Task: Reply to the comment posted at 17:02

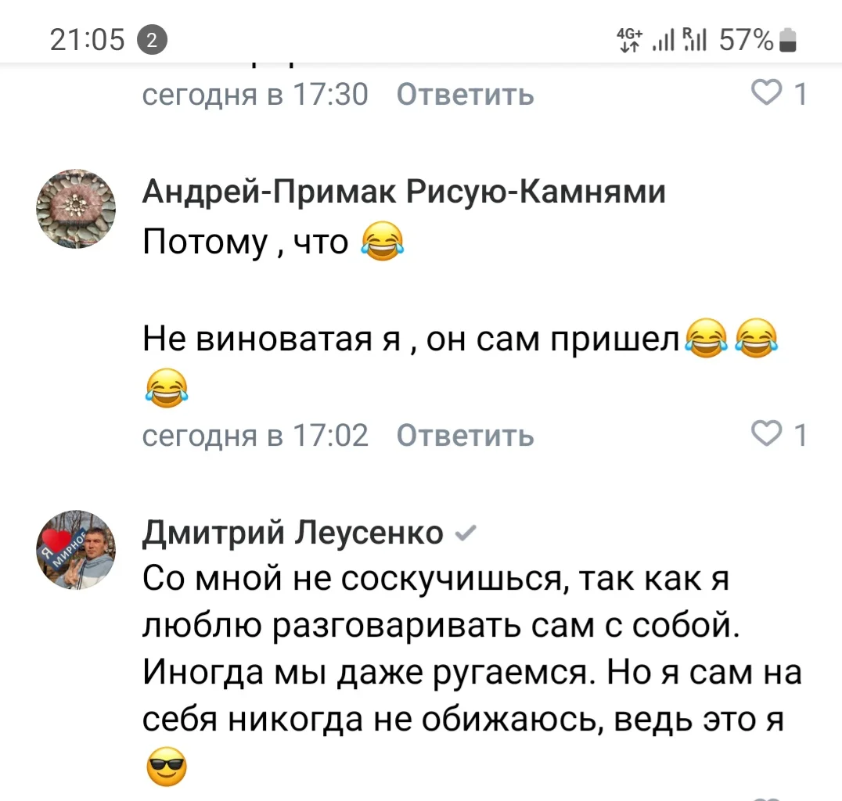Action: (x=465, y=436)
